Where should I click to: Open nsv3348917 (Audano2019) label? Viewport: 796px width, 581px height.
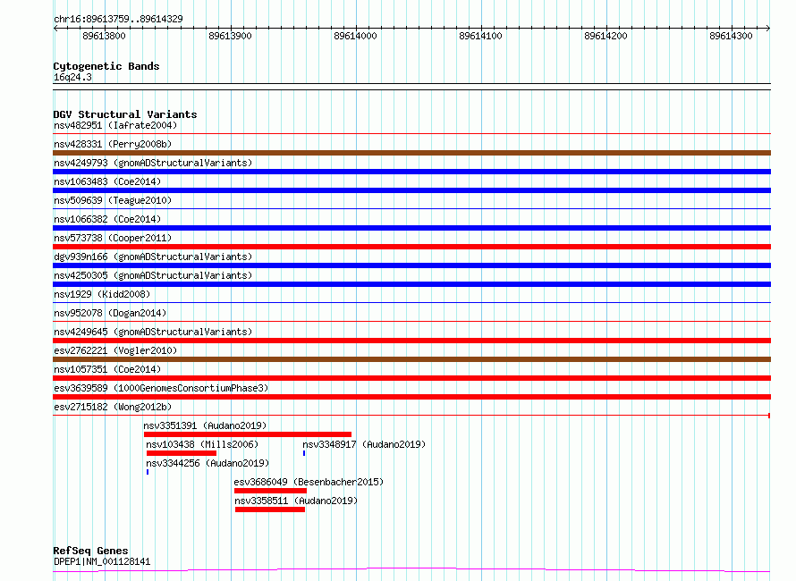point(364,444)
